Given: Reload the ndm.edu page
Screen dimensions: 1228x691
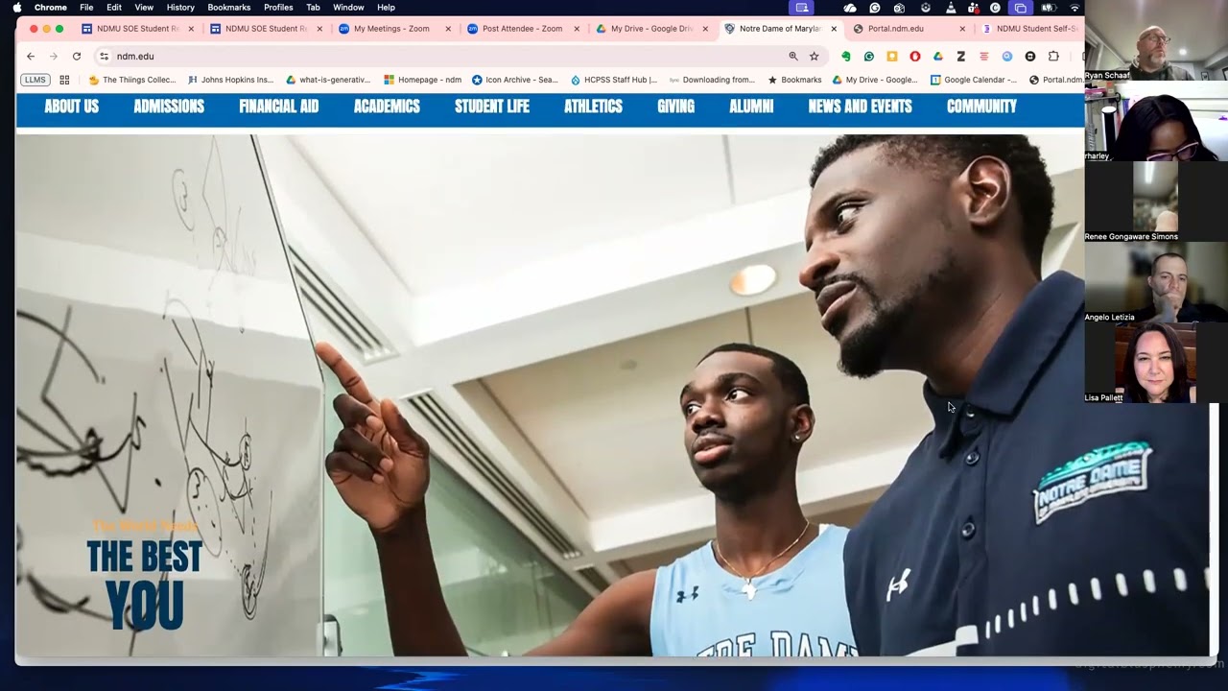Looking at the screenshot, I should pyautogui.click(x=77, y=57).
